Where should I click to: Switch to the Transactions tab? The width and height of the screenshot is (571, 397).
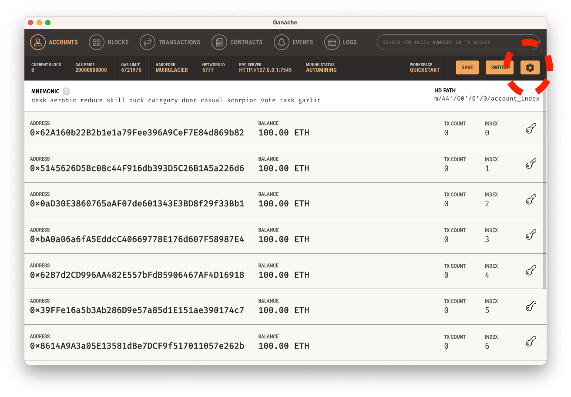(x=170, y=42)
